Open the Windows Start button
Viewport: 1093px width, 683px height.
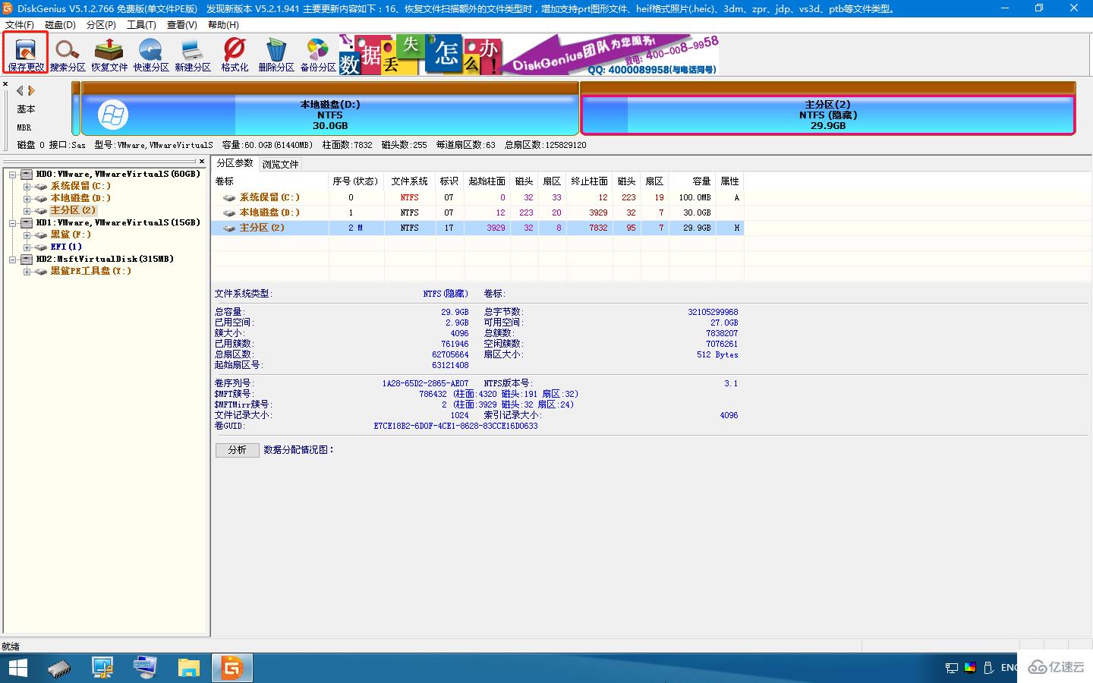point(17,668)
